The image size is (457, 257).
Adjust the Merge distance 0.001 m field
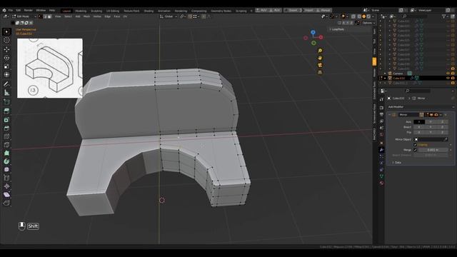(x=433, y=150)
